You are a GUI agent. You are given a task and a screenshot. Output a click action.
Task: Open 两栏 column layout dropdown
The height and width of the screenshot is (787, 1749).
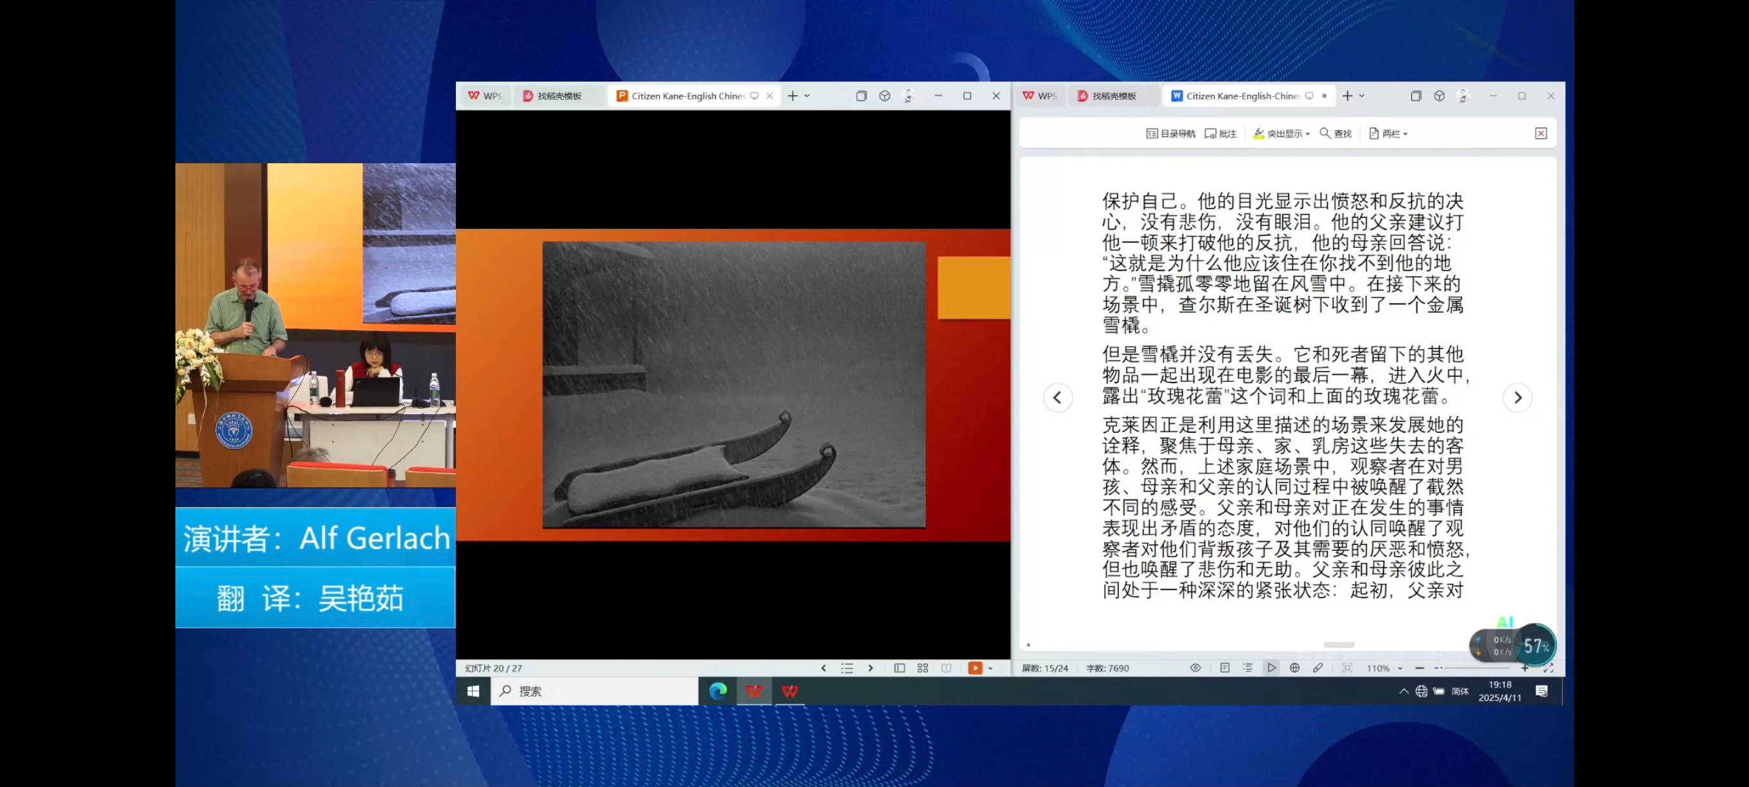click(x=1388, y=134)
